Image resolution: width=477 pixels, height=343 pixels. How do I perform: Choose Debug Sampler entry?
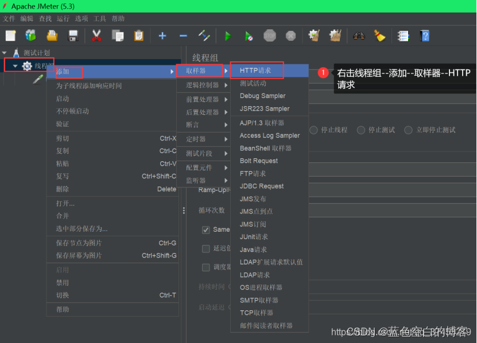coord(270,96)
